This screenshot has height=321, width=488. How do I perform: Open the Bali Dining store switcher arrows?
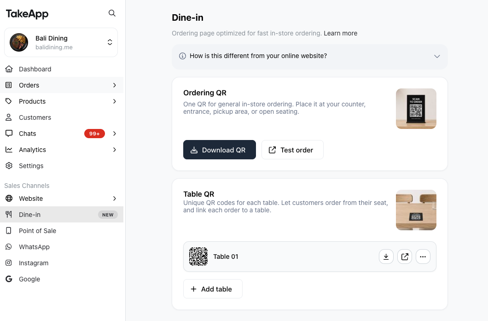[110, 42]
